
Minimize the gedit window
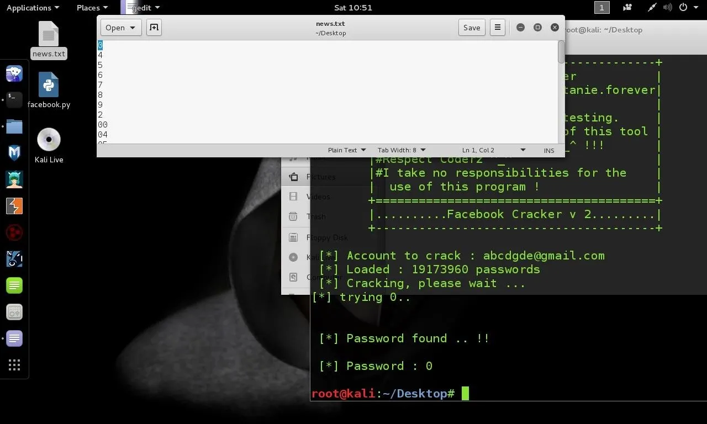(520, 28)
